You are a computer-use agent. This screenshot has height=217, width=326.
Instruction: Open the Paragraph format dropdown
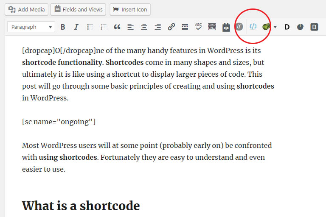point(31,27)
